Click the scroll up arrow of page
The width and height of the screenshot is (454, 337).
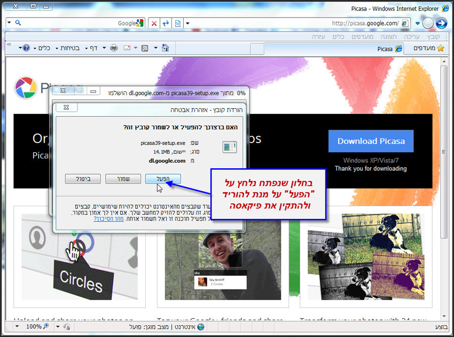pyautogui.click(x=444, y=61)
